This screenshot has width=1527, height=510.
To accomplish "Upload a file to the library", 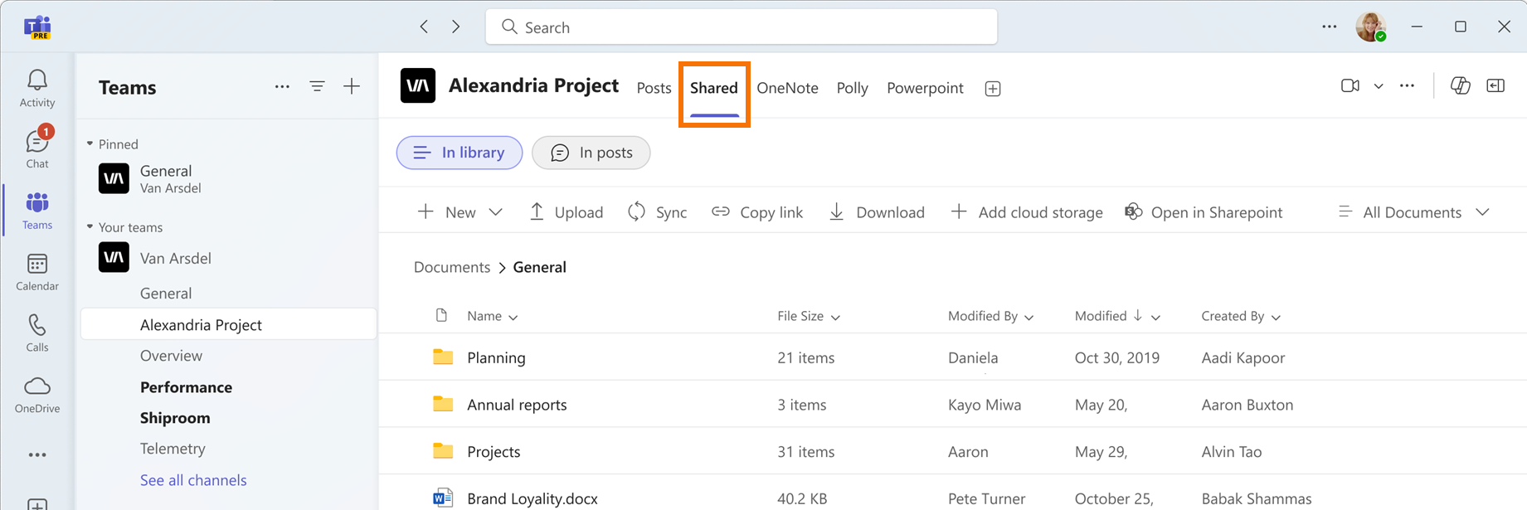I will click(567, 212).
